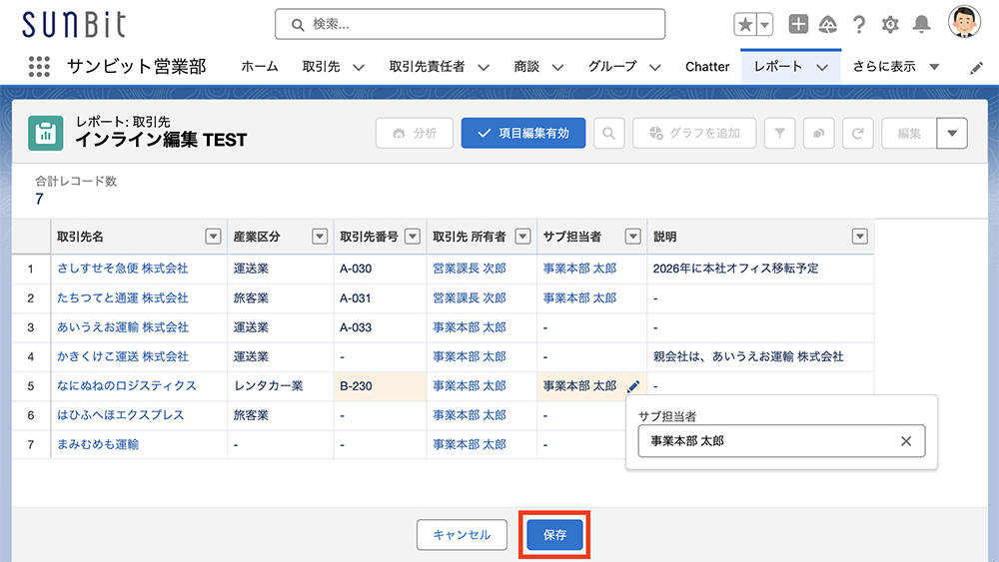Click pencil edit icon in サブ担当者 cell
Viewport: 999px width, 562px height.
click(x=633, y=386)
